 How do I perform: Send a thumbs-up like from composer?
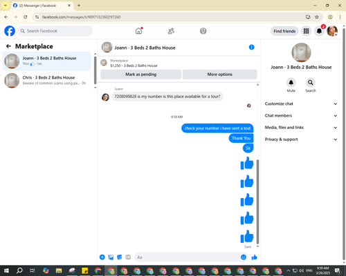(254, 257)
